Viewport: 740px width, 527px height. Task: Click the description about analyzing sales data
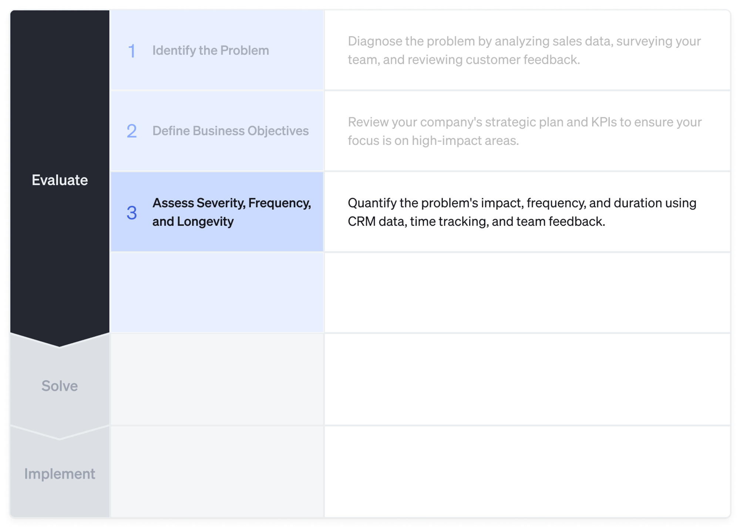(524, 50)
